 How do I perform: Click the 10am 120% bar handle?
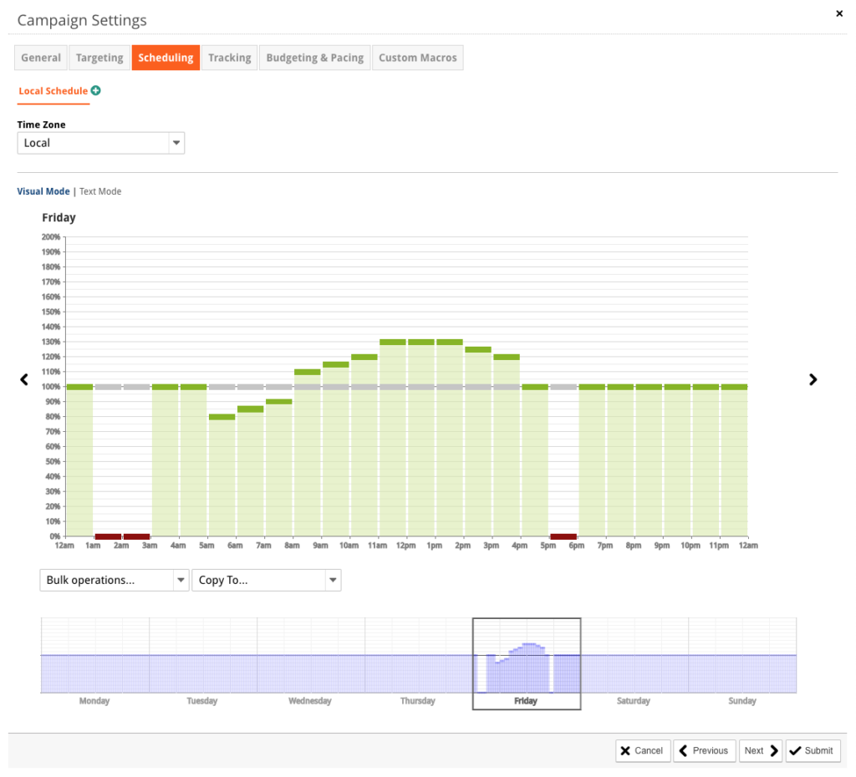[x=364, y=357]
